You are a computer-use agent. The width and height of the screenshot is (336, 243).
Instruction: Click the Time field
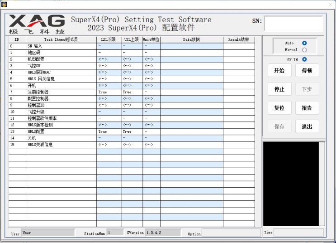pos(298,233)
